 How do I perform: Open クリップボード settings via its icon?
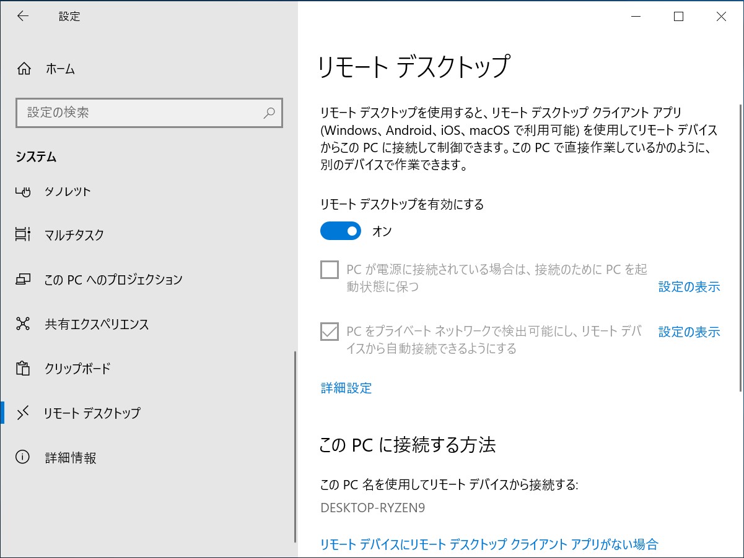pos(24,368)
